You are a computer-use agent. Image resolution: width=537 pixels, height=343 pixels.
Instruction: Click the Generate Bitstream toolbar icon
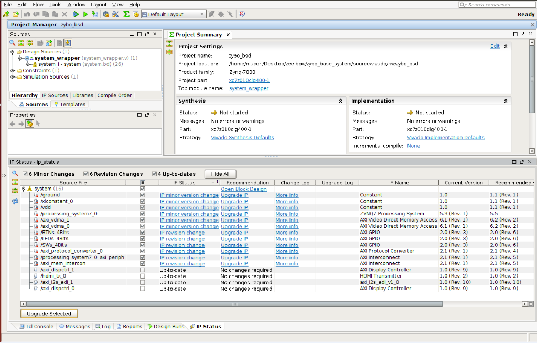95,14
